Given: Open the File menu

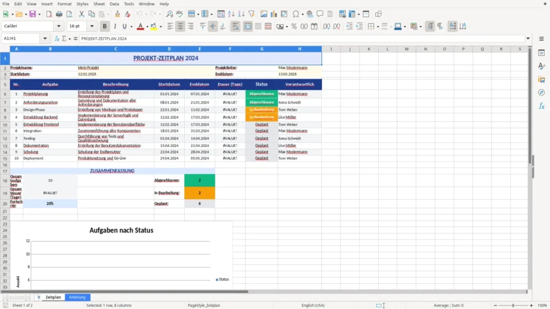Looking at the screenshot, I should pyautogui.click(x=6, y=4).
